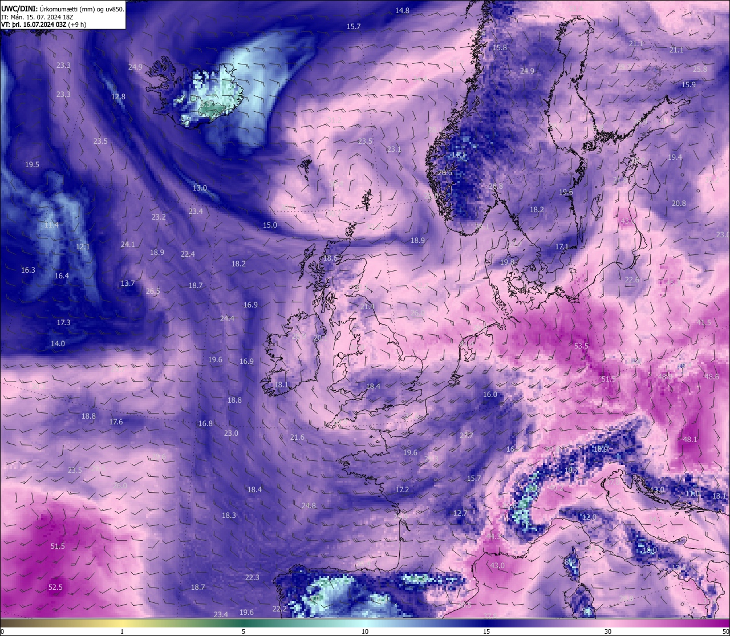730x636 pixels.
Task: Click the 16.8 value label
Action: [x=205, y=423]
